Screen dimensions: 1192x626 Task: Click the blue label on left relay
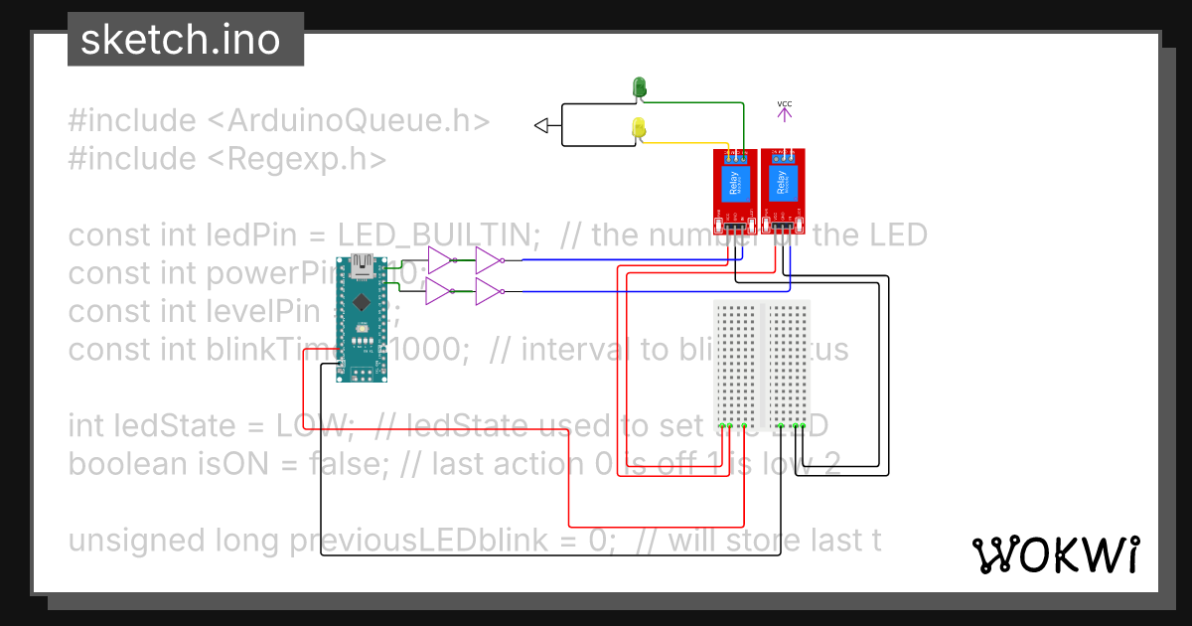(x=735, y=184)
